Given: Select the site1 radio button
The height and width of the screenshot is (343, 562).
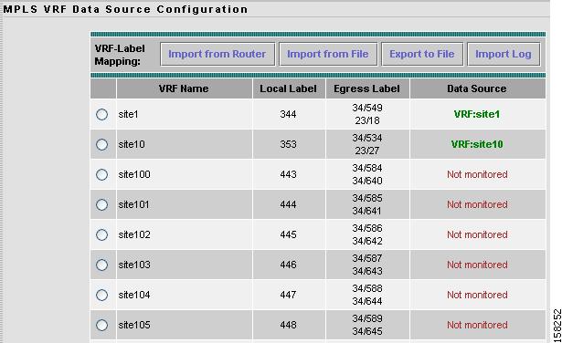Looking at the screenshot, I should pos(101,114).
